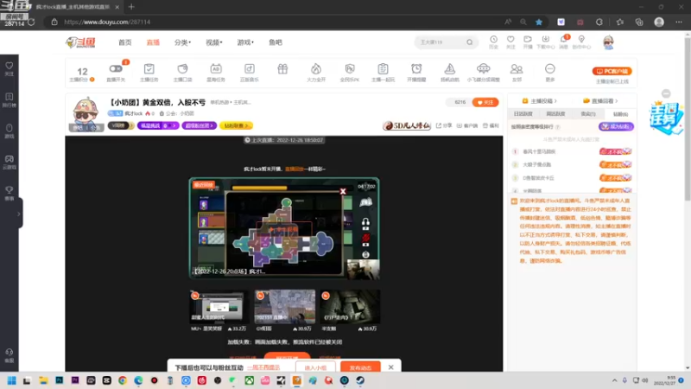
Task: Play the 最近回放 replay video thumbnail
Action: click(284, 228)
